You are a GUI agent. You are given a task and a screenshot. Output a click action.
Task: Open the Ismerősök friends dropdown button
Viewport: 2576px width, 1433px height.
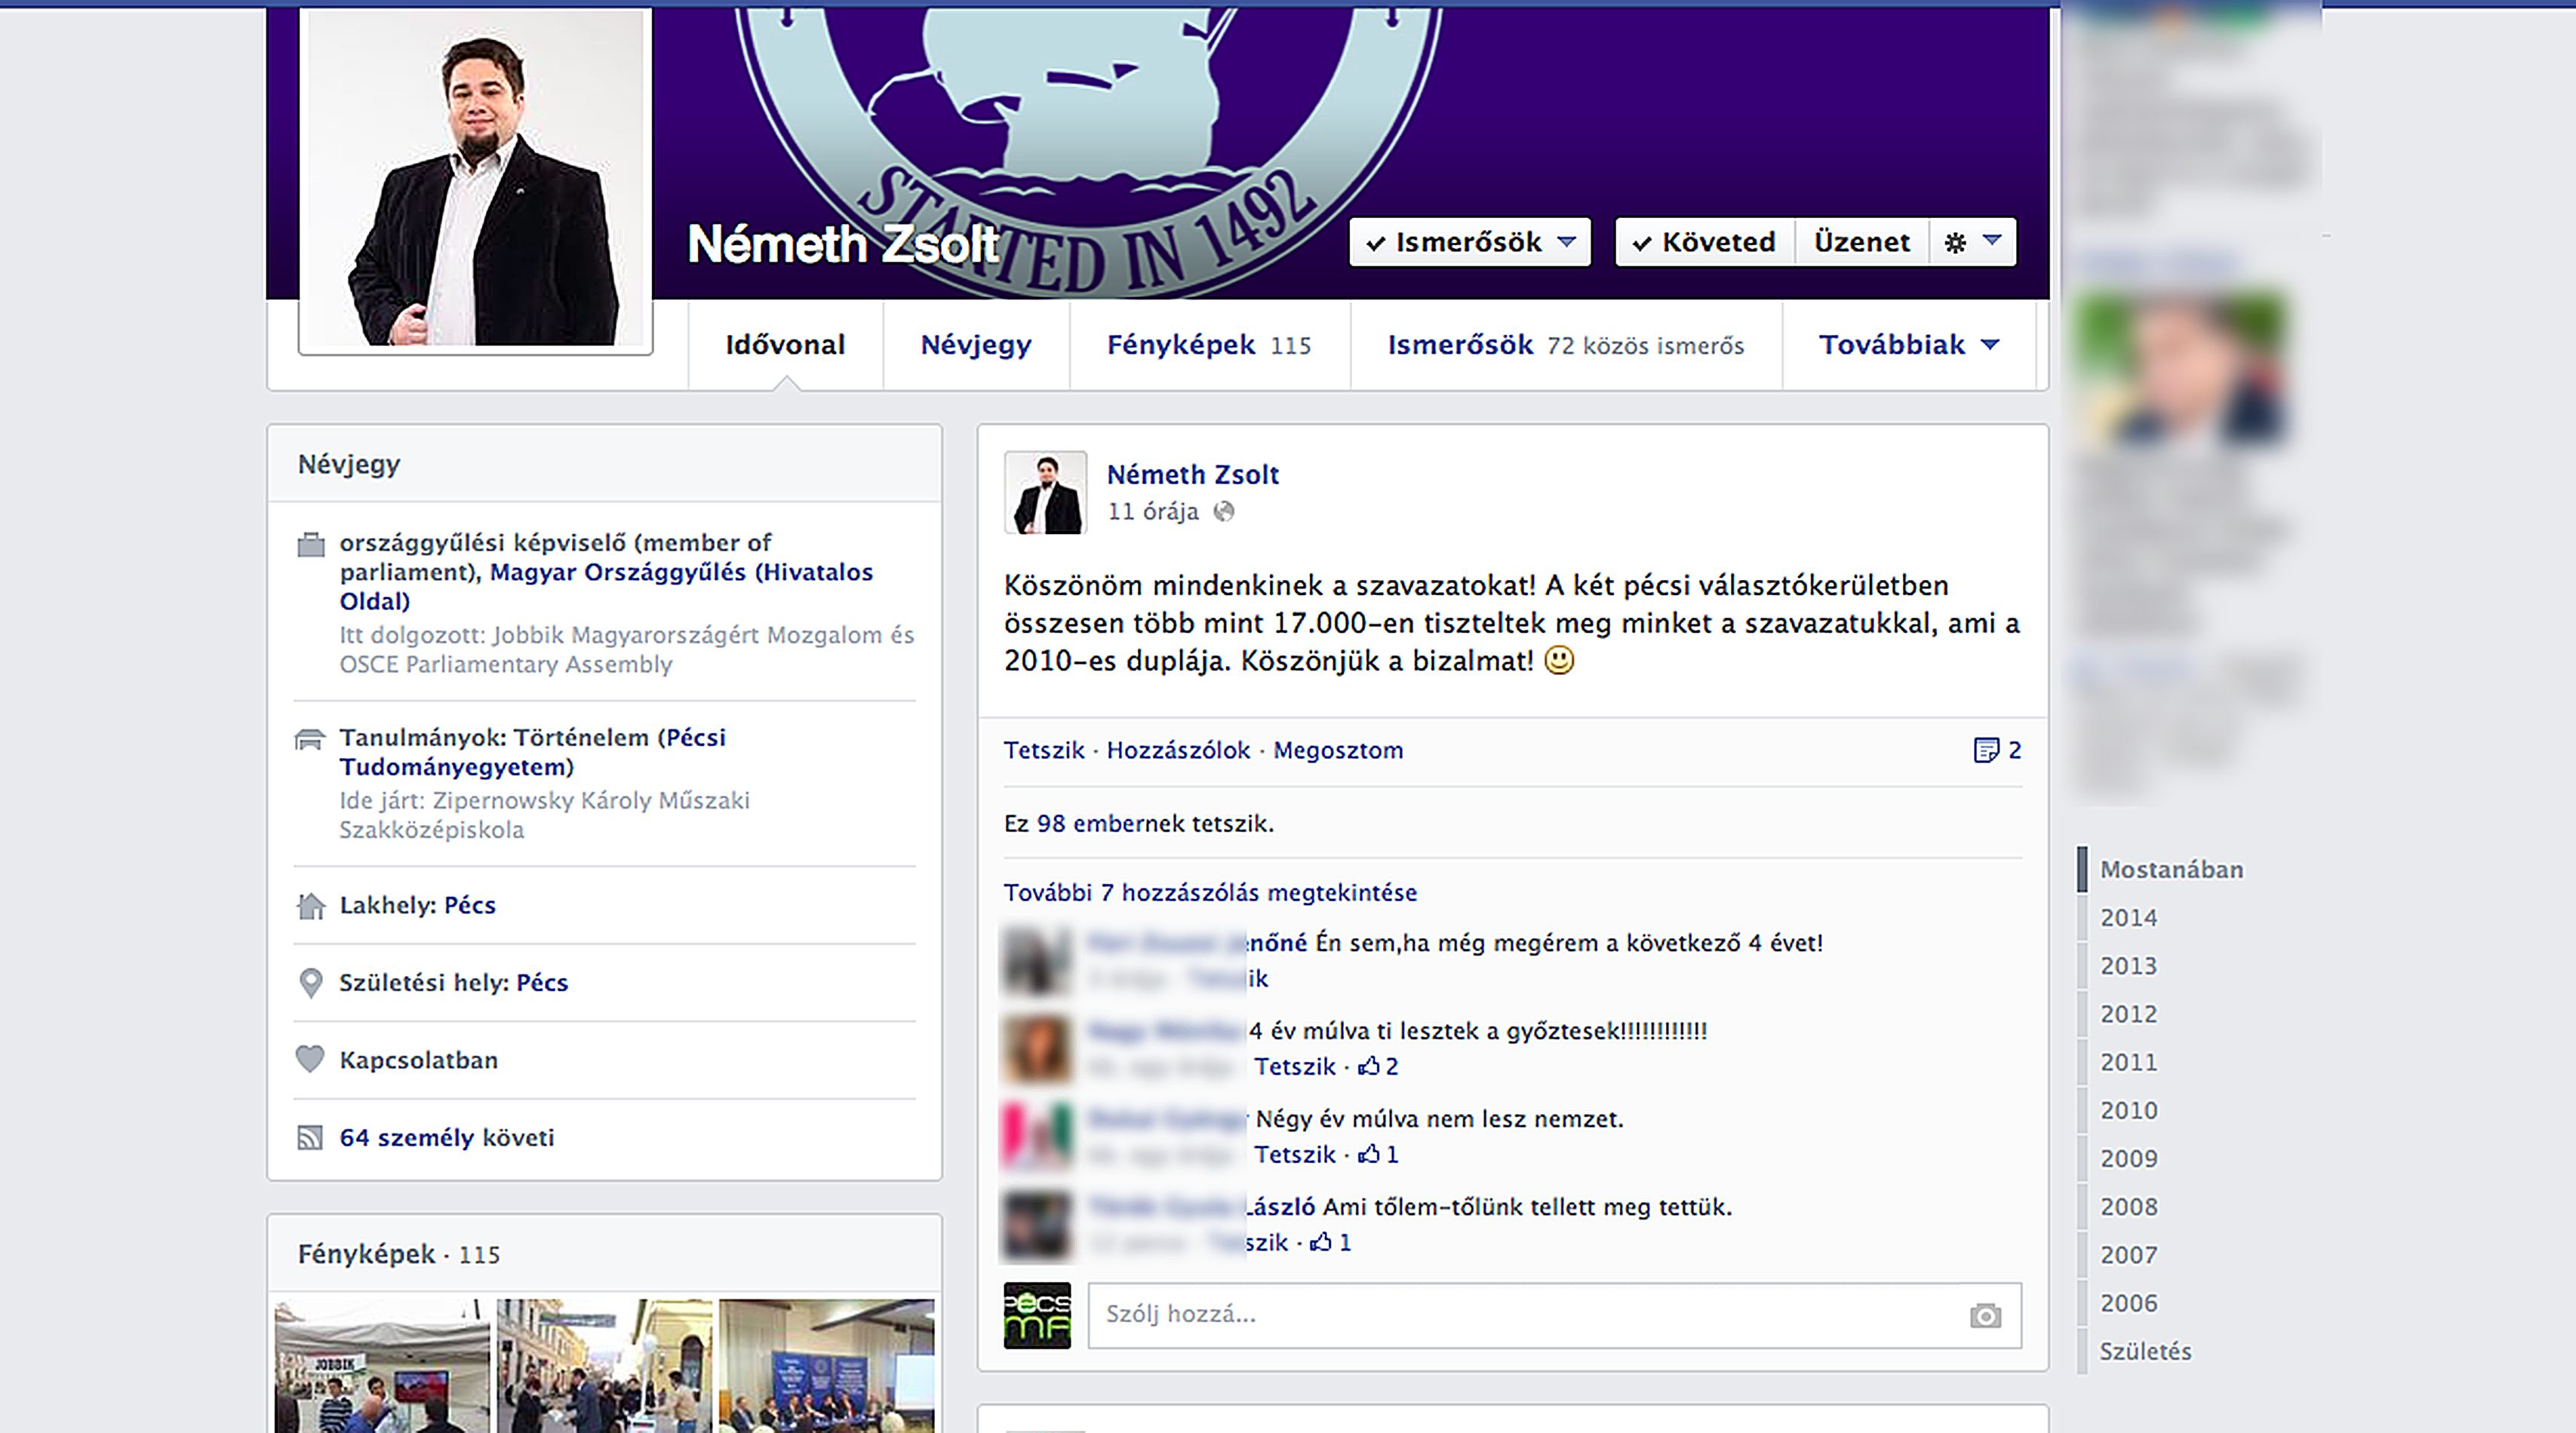(1470, 242)
